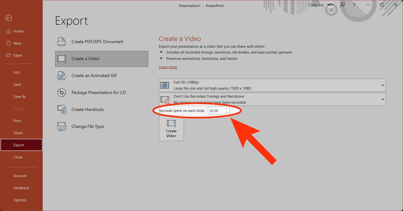Click the feedback person icon in title bar
403x211 pixels.
click(343, 5)
